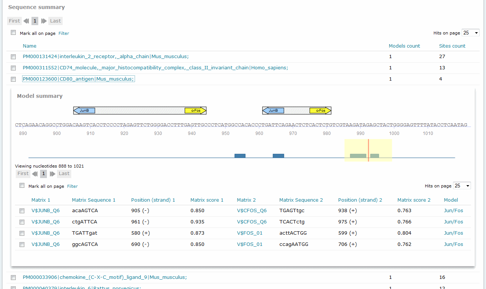Check the CD80_antigen sequence row
Screen dimensions: 486x289
pyautogui.click(x=13, y=79)
